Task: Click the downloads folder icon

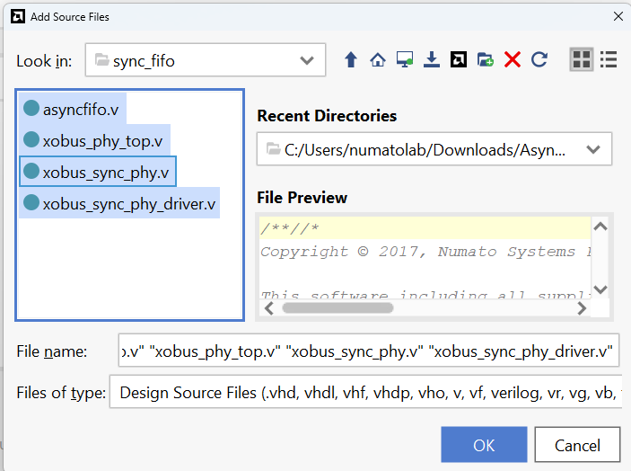Action: (x=432, y=60)
